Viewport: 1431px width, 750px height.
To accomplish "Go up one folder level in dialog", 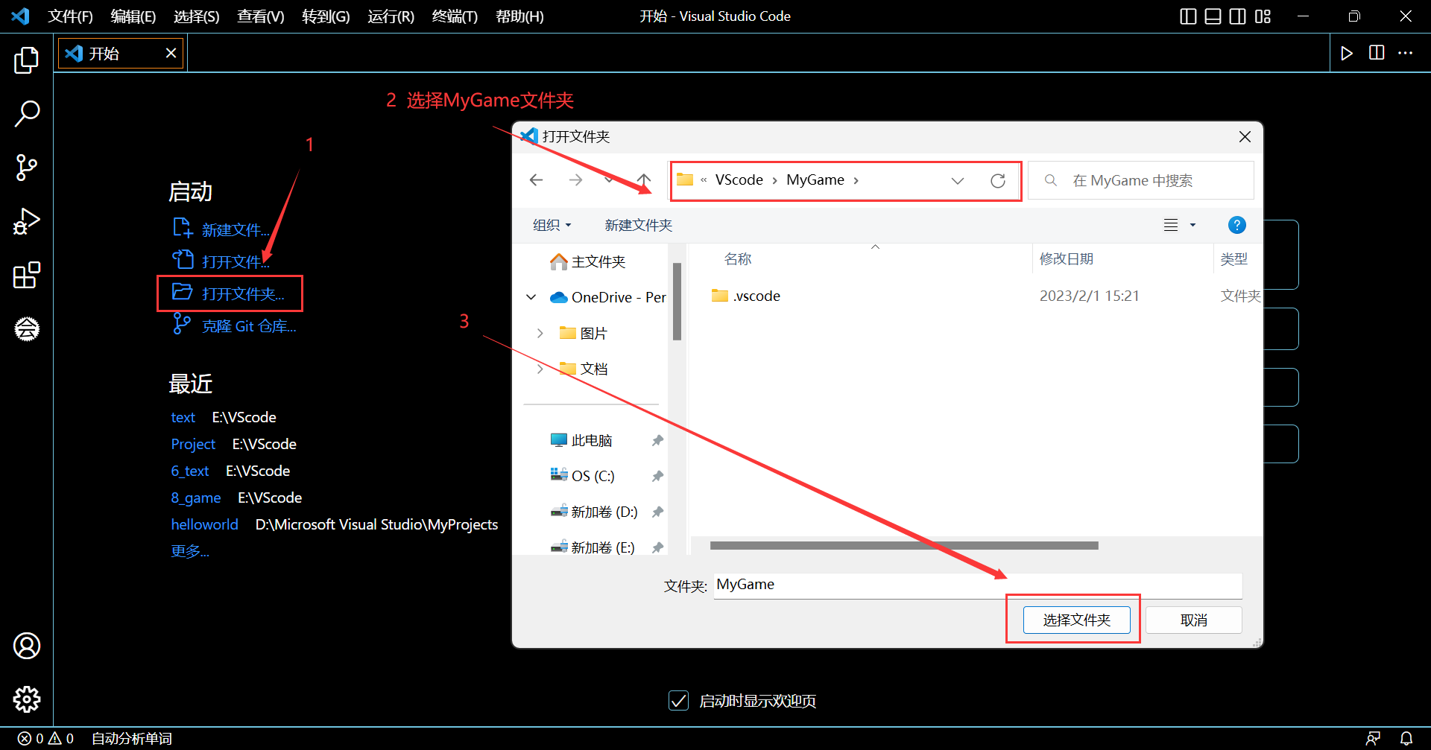I will tap(644, 180).
